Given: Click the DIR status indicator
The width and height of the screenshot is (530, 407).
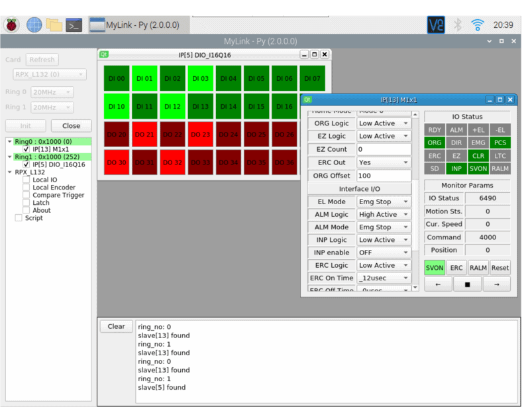Looking at the screenshot, I should [x=456, y=143].
